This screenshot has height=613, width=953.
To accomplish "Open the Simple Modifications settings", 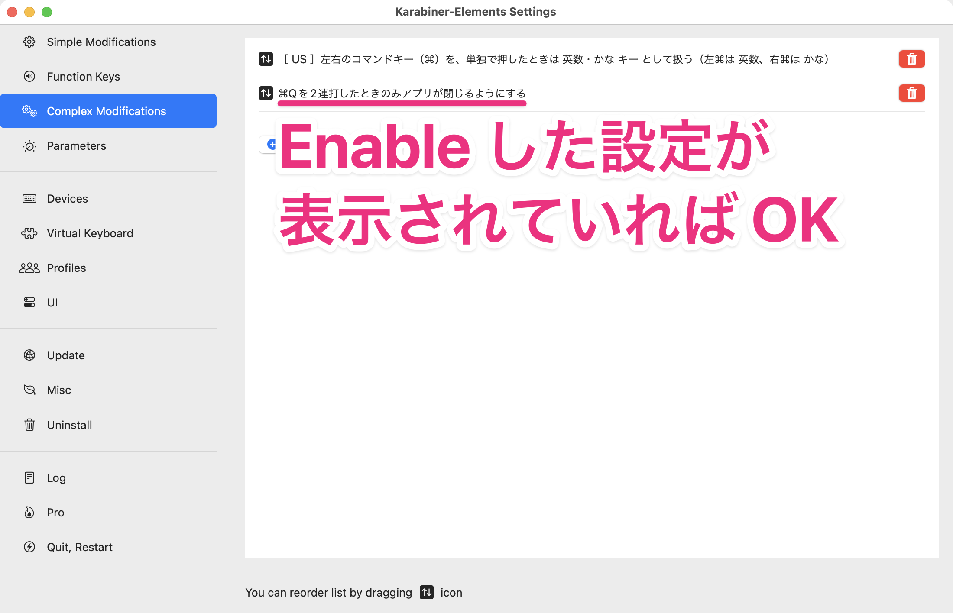I will click(x=101, y=42).
